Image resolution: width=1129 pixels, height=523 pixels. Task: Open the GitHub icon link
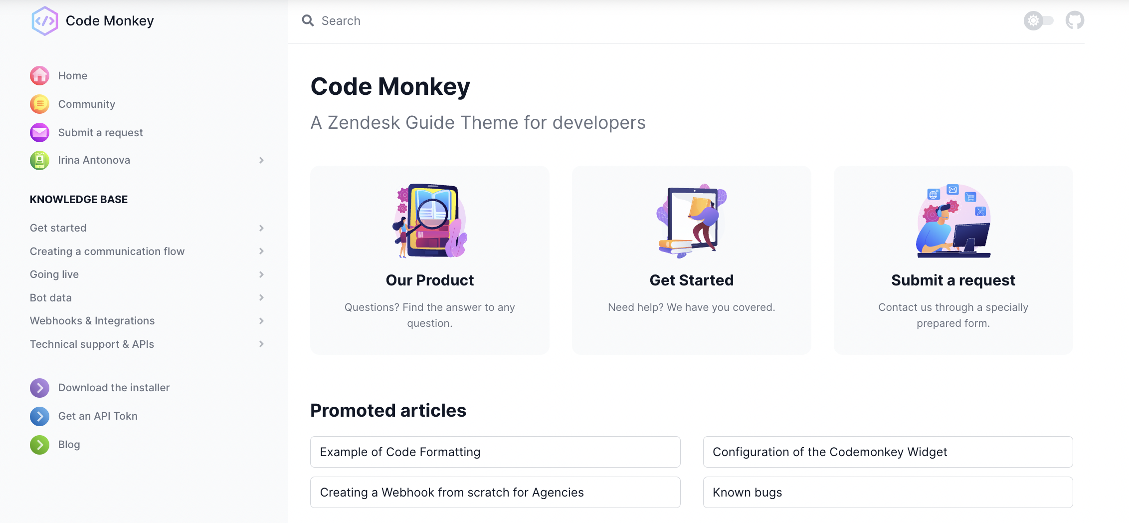coord(1075,20)
